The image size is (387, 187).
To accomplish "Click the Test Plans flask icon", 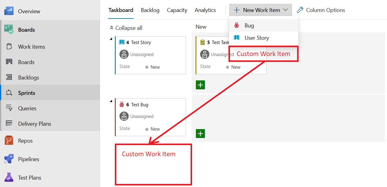I will click(x=9, y=177).
